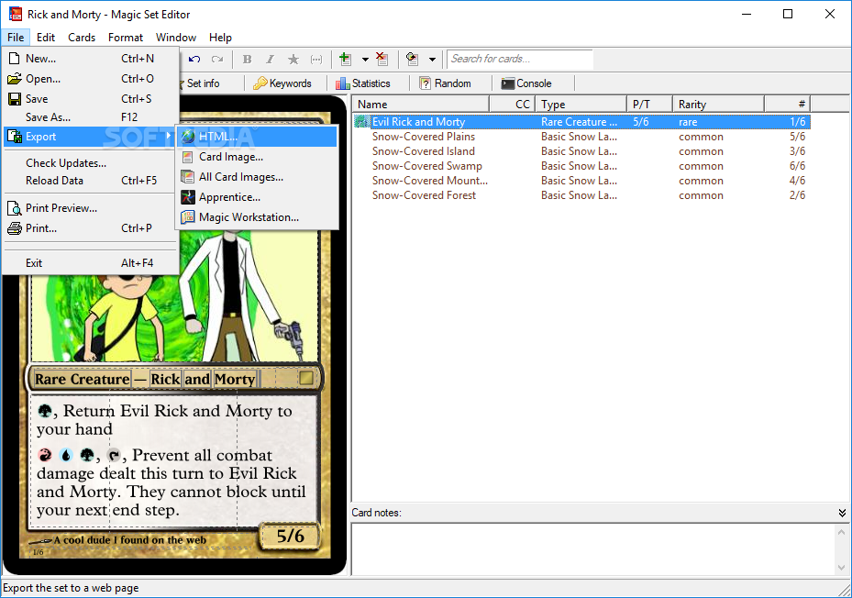Open the add card dropdown arrow
The image size is (852, 598).
point(365,60)
